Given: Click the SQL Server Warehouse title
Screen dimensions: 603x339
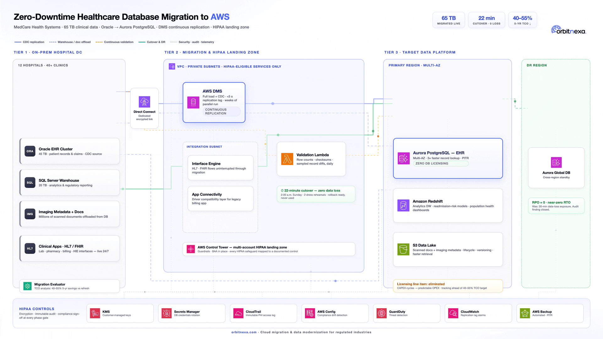Looking at the screenshot, I should click(x=59, y=180).
